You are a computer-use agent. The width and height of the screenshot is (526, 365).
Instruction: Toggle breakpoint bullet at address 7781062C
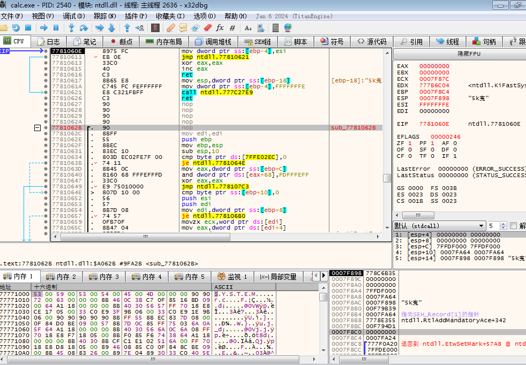click(x=46, y=133)
